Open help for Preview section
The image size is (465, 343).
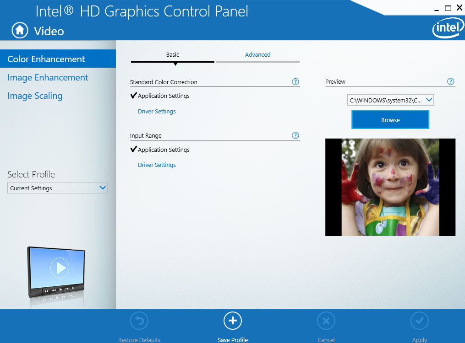pos(450,82)
